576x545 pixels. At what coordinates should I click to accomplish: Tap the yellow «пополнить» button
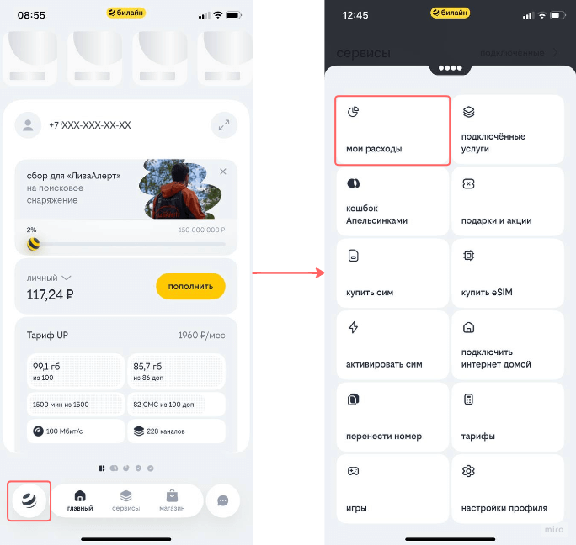coord(190,286)
